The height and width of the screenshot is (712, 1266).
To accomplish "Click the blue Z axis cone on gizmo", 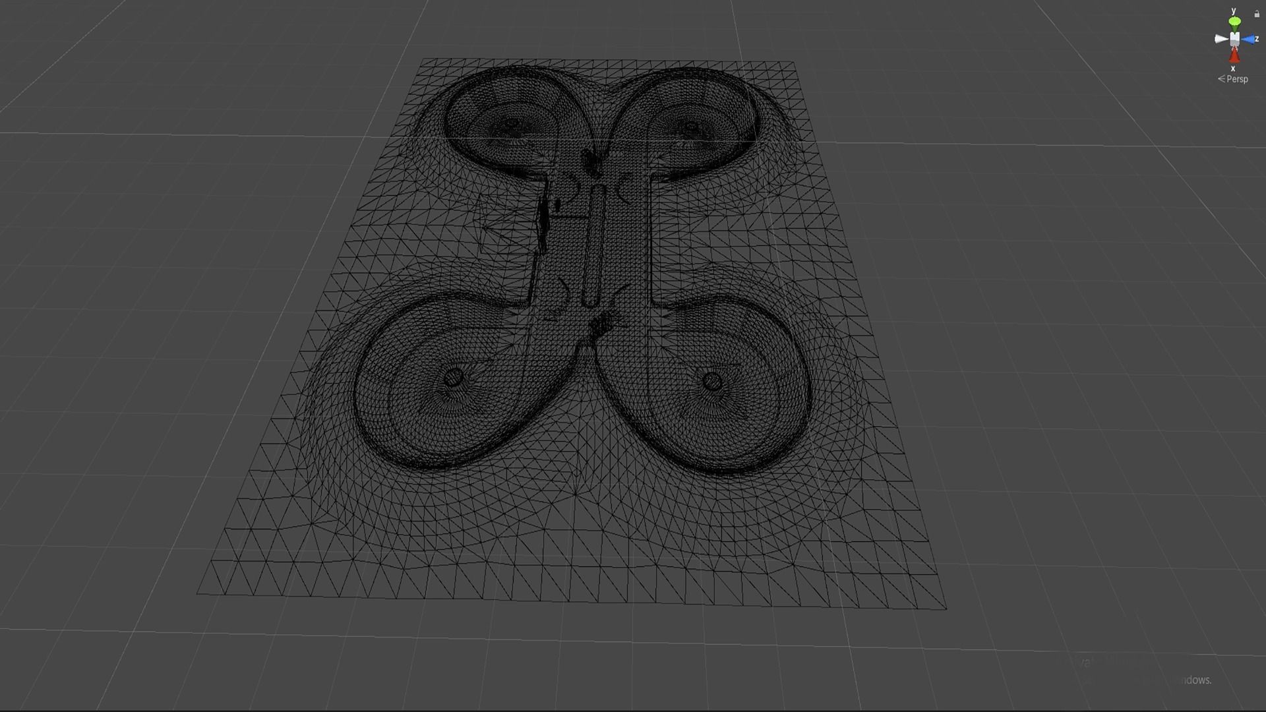I will pyautogui.click(x=1248, y=40).
